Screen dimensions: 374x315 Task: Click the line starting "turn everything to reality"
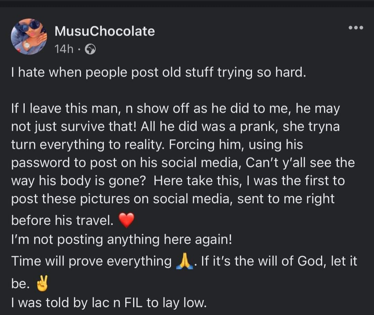tap(157, 145)
